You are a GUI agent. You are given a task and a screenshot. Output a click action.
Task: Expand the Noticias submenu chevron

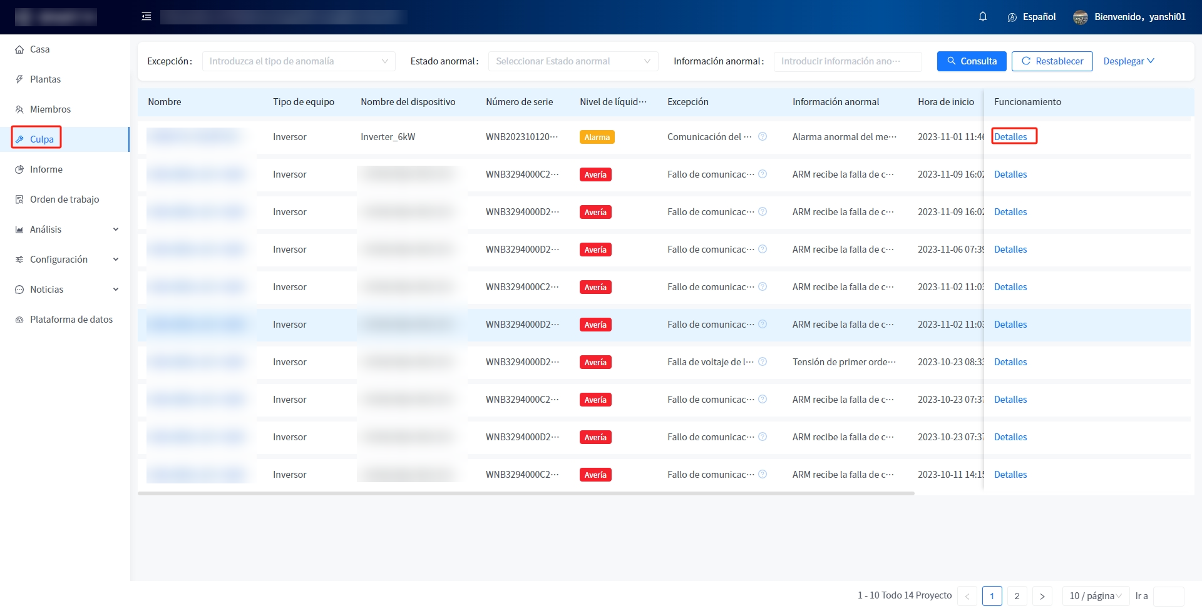pyautogui.click(x=116, y=290)
